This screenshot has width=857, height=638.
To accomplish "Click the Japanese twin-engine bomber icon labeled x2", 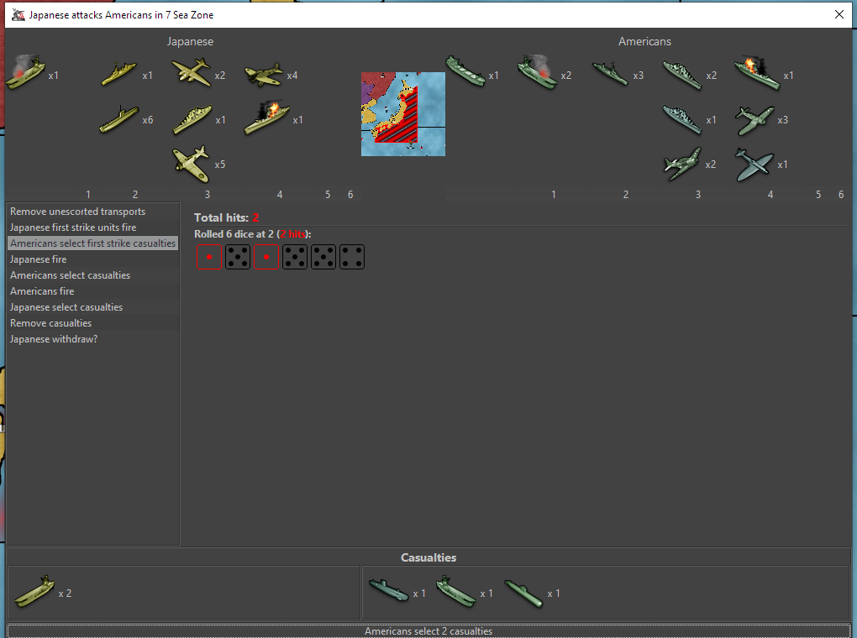I will [x=191, y=74].
